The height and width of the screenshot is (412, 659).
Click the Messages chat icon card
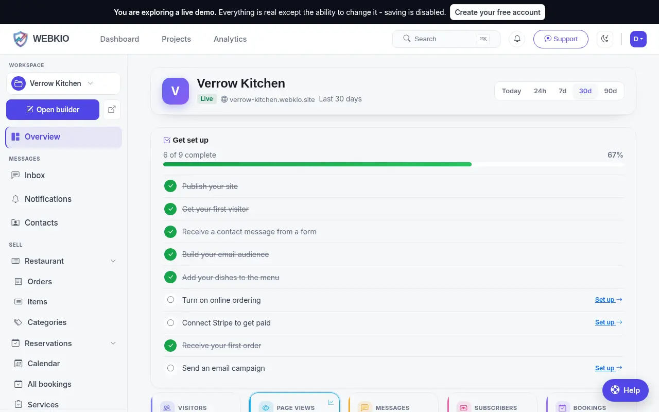(x=365, y=408)
